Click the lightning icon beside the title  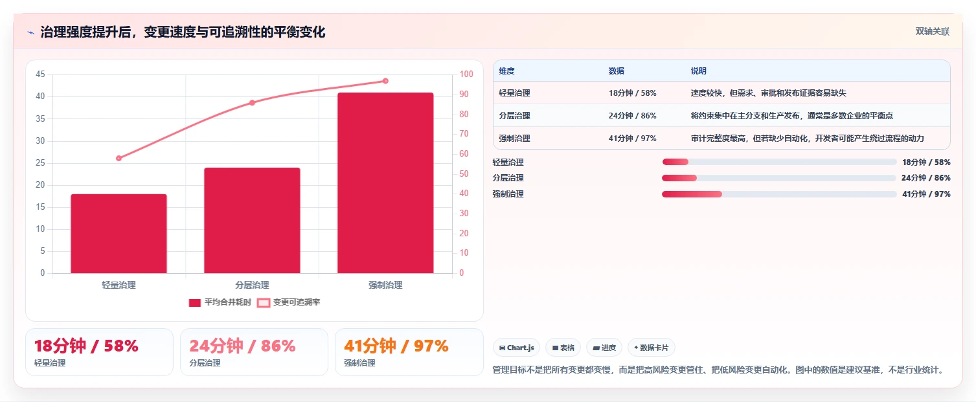[x=31, y=32]
